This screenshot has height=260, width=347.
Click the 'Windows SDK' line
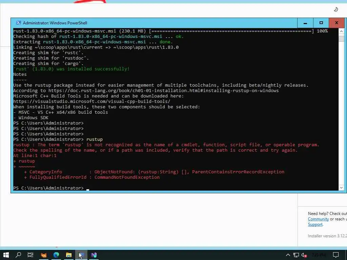(x=31, y=117)
